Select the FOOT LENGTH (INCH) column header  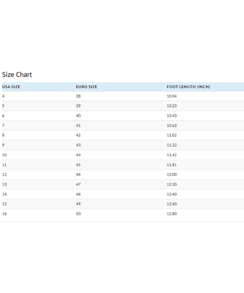(x=188, y=87)
